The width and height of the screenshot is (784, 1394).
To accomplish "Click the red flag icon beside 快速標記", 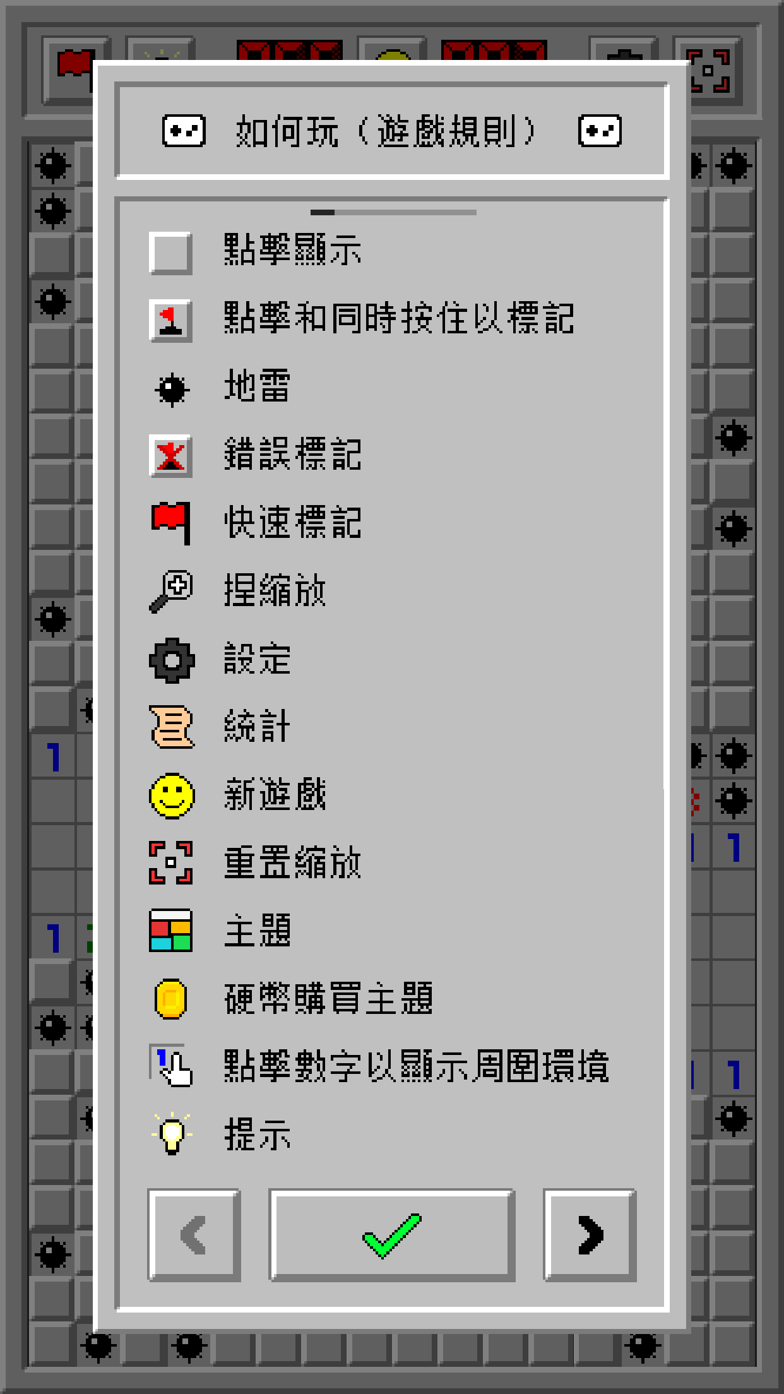I will (x=170, y=523).
